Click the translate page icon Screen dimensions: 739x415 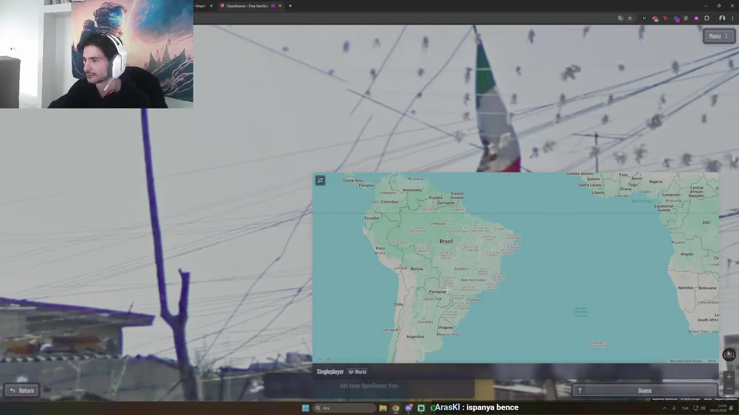621,18
